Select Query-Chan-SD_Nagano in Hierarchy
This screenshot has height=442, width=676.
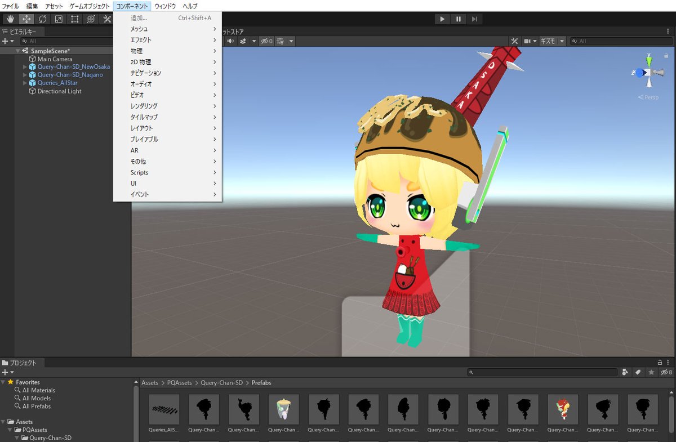(x=70, y=75)
